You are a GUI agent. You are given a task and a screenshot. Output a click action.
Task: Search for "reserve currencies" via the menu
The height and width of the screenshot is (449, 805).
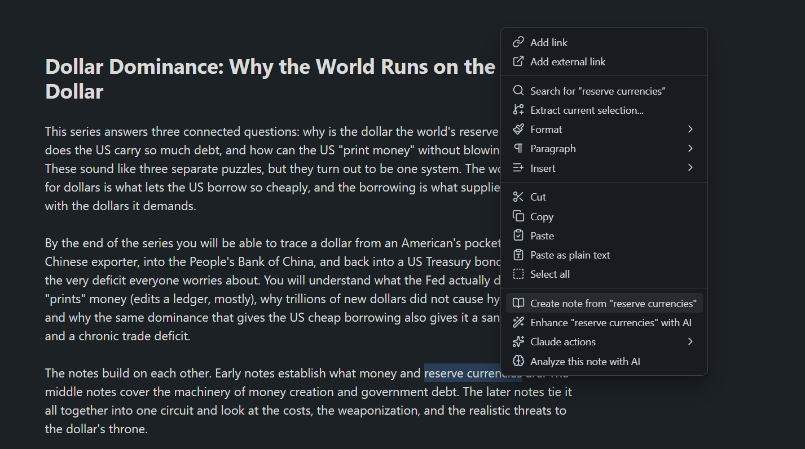604,91
